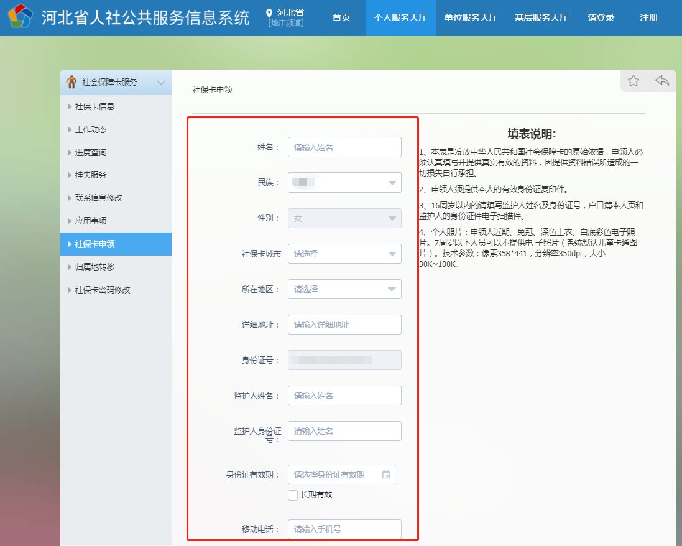
Task: Click the location pin icon beside 河北省
Action: (269, 13)
